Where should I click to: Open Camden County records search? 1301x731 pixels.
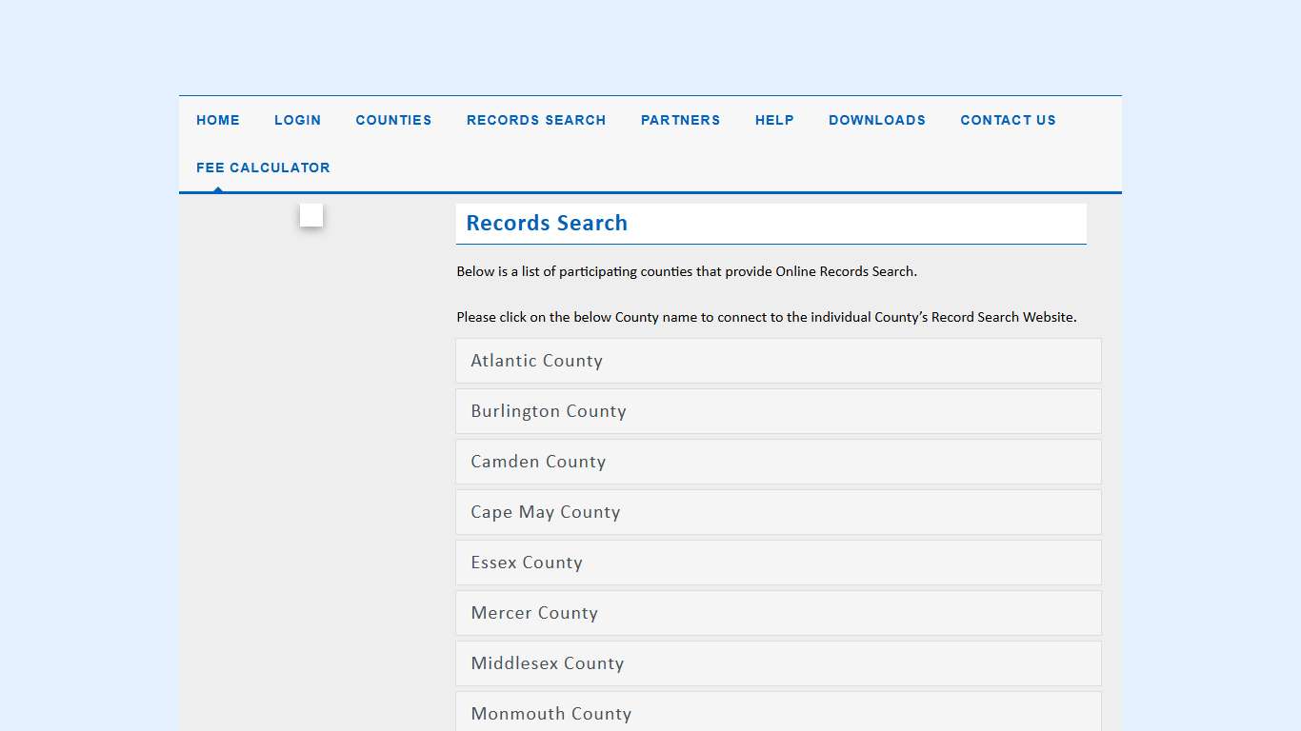coord(538,462)
